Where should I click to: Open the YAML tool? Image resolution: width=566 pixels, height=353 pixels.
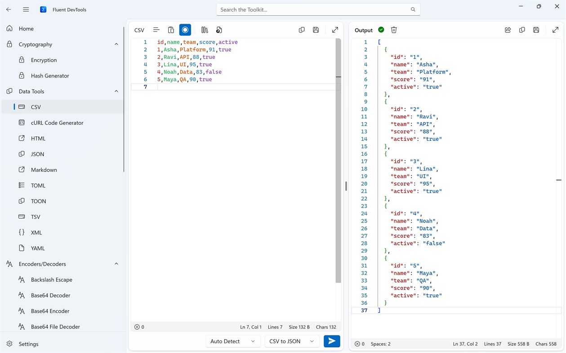coord(63,248)
